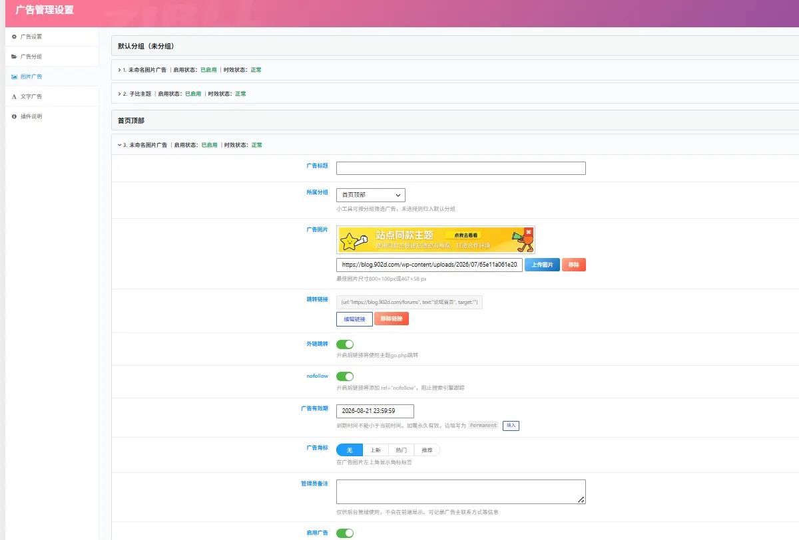
Task: Toggle the 外链跳转 switch
Action: click(x=345, y=344)
